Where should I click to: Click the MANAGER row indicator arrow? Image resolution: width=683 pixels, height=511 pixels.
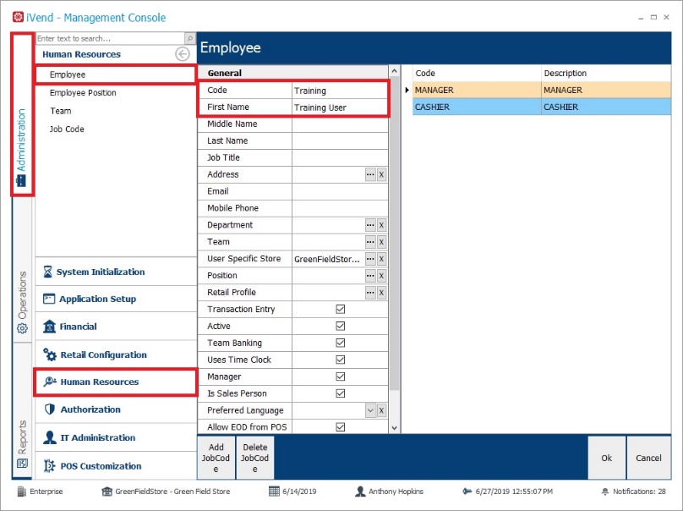(407, 90)
